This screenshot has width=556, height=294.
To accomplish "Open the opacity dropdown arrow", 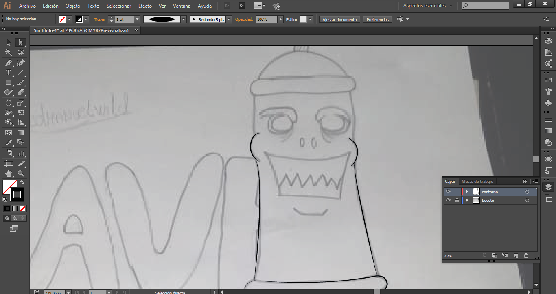I will pos(280,19).
